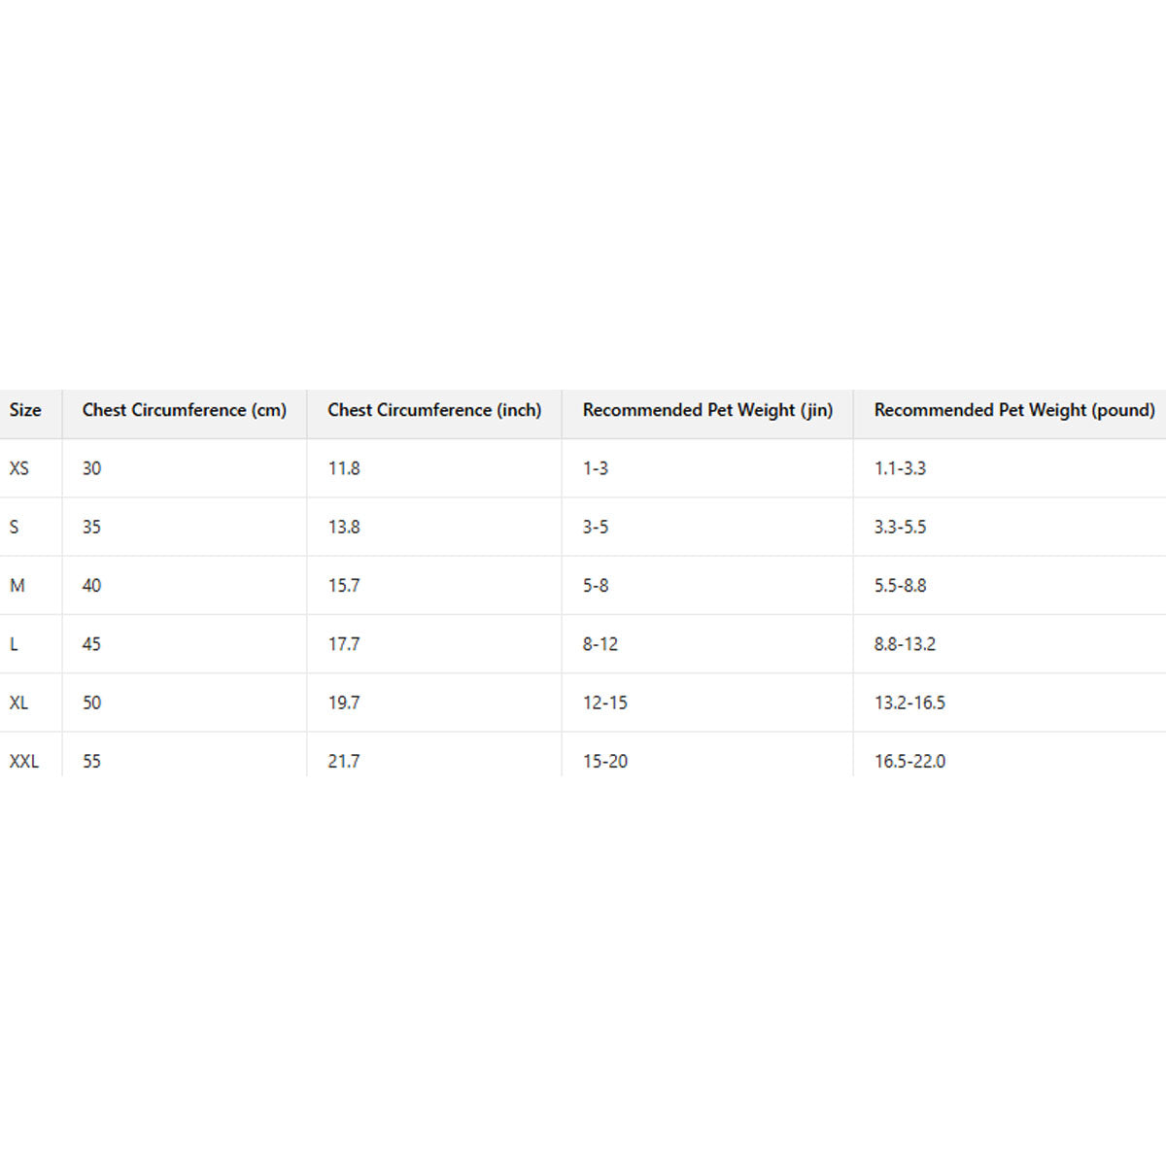Screen dimensions: 1166x1166
Task: Select the 13.8 inch chest value
Action: 344,527
